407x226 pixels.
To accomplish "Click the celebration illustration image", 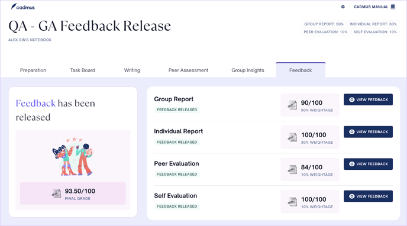I will click(73, 156).
